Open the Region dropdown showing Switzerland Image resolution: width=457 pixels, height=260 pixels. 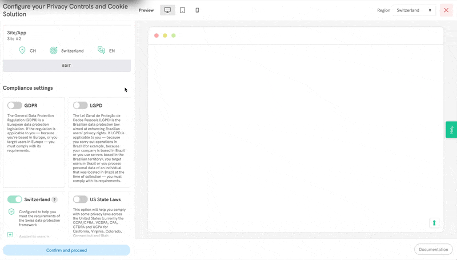[414, 10]
